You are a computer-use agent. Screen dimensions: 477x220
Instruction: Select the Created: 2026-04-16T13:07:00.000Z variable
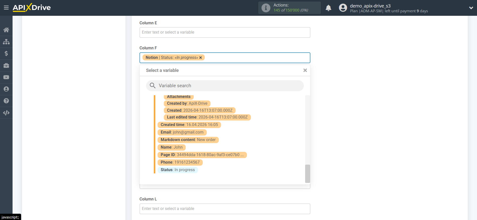(x=200, y=111)
